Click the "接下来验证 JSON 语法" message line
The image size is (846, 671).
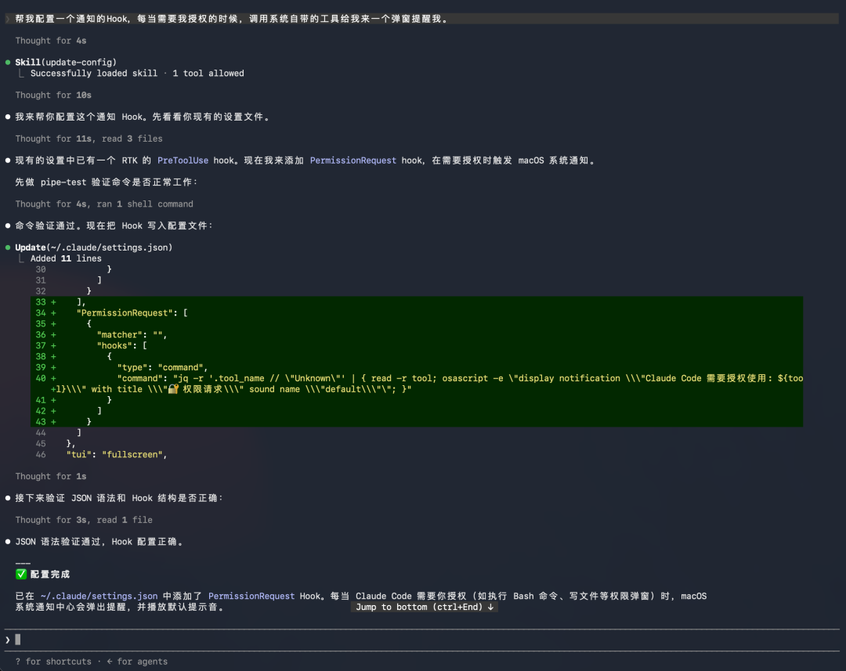(119, 498)
